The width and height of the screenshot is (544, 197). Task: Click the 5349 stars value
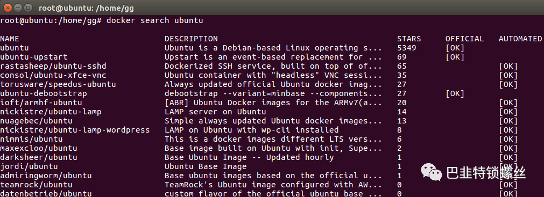(407, 48)
